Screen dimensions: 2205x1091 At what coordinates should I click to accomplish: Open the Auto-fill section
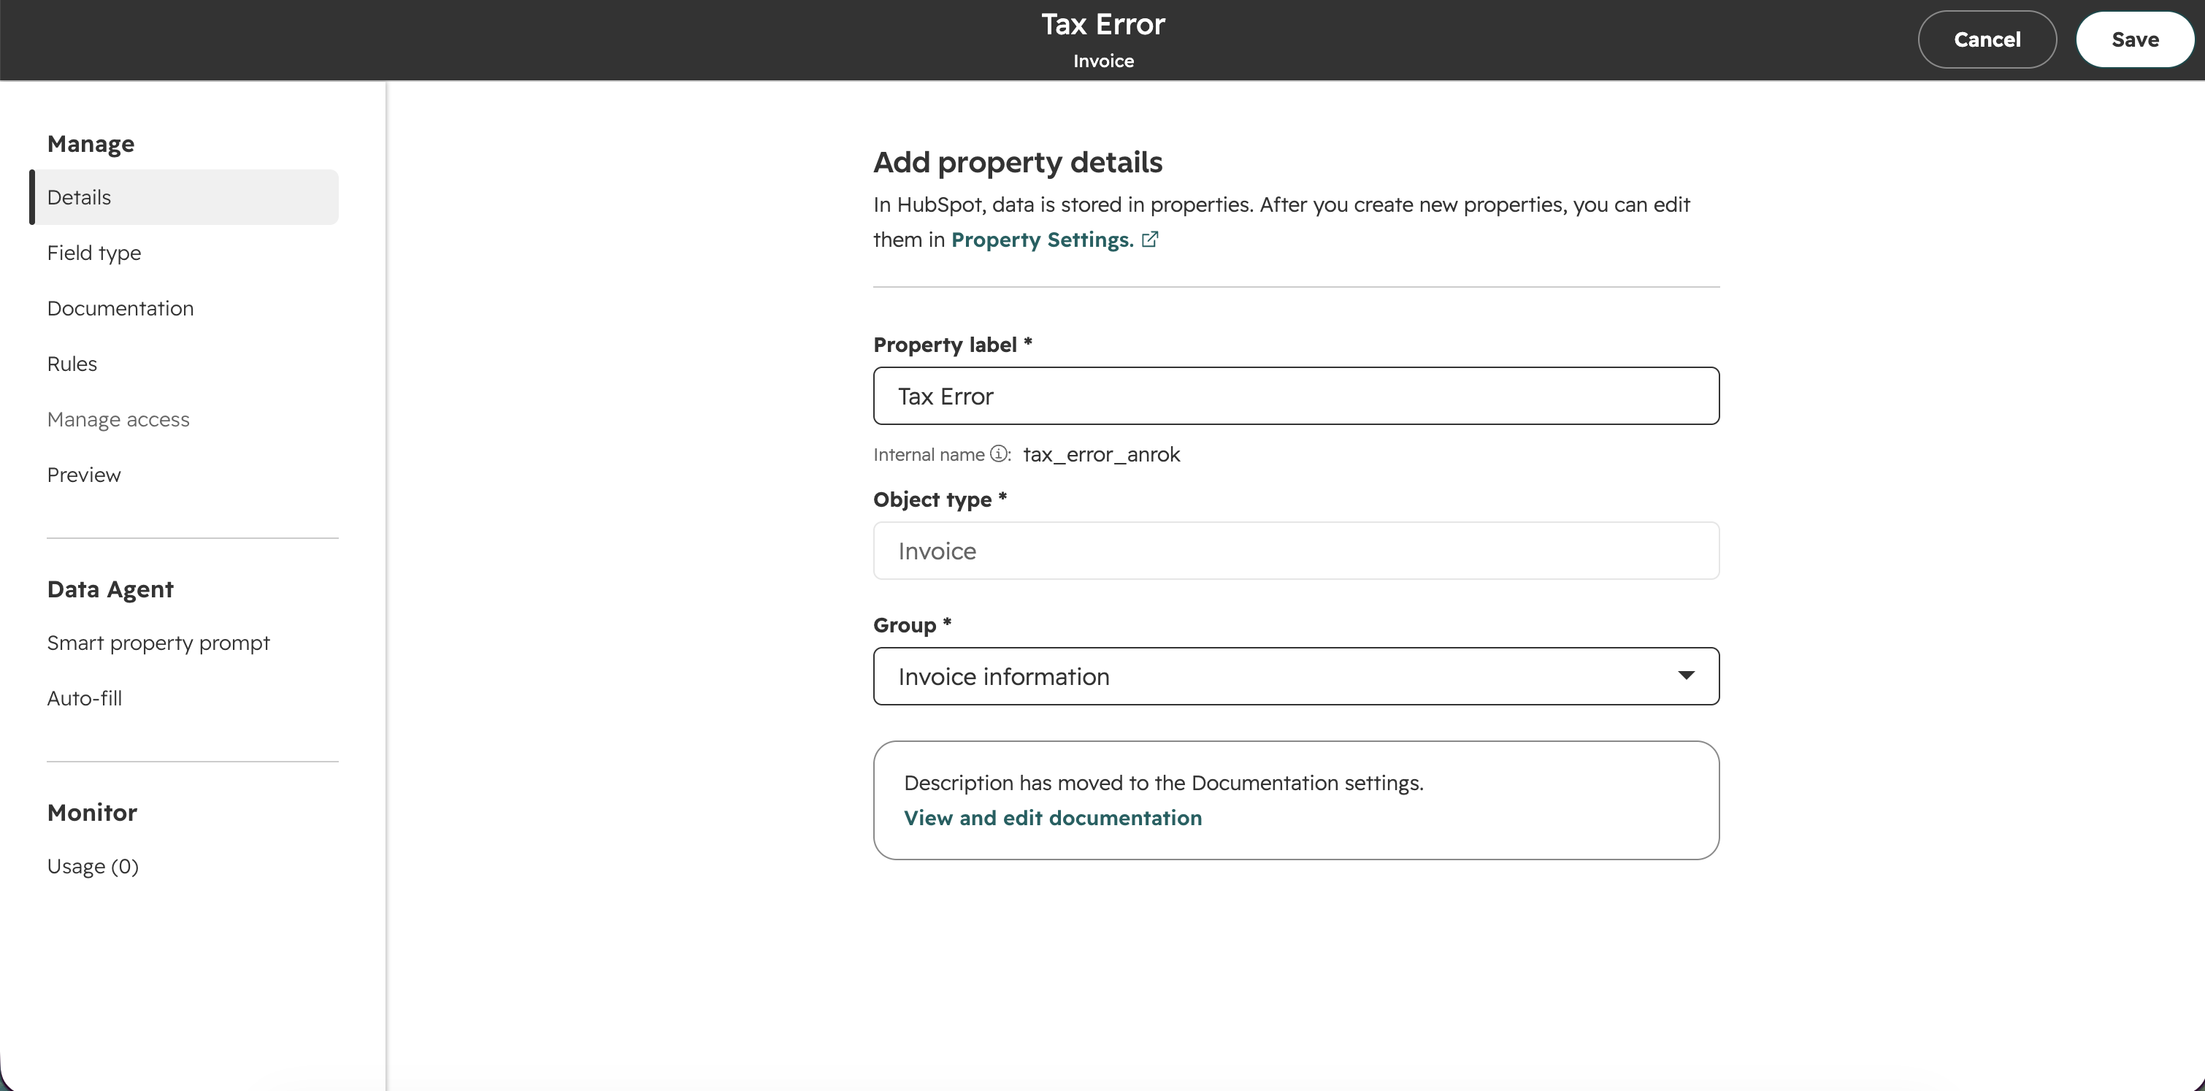tap(85, 699)
